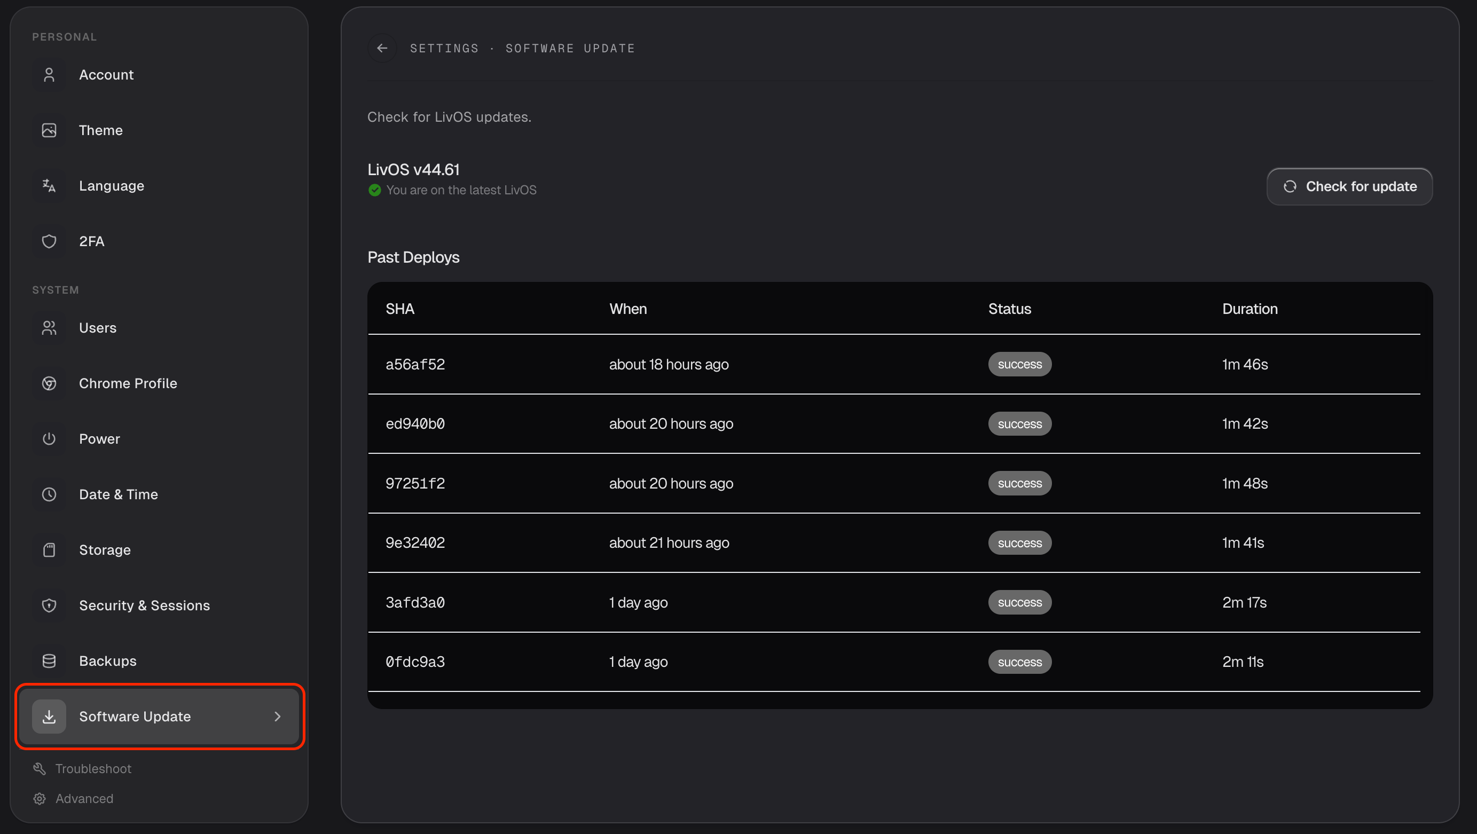The height and width of the screenshot is (834, 1477).
Task: Click the SETTINGS breadcrumb text
Action: (444, 48)
